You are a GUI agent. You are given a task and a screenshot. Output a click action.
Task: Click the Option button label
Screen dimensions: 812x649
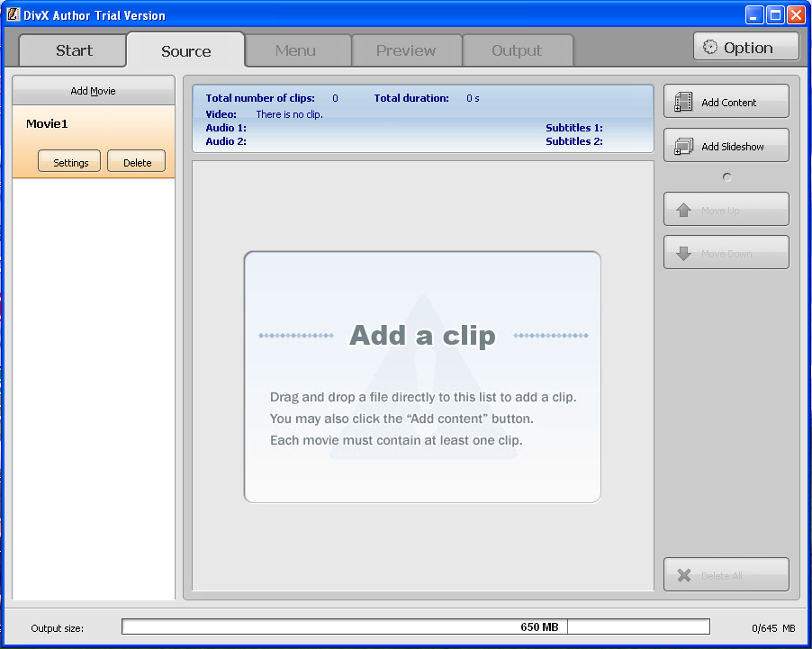748,48
